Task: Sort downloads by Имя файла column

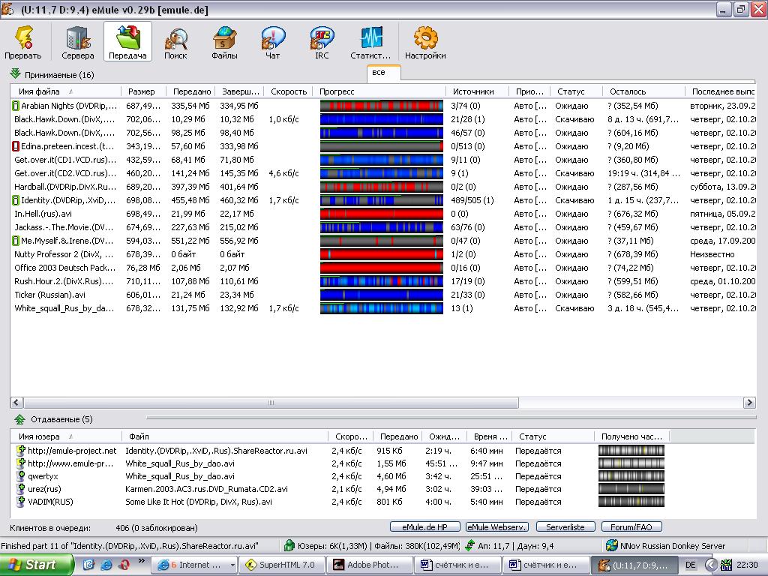Action: 39,91
